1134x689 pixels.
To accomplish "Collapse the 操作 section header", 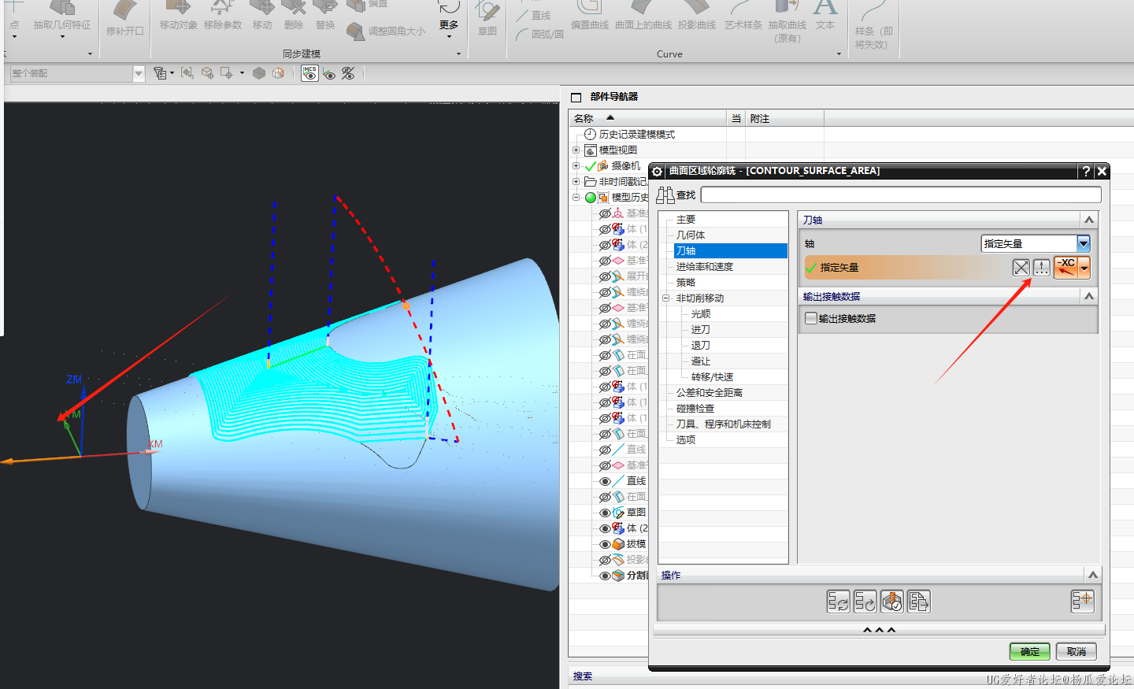I will tap(1092, 575).
